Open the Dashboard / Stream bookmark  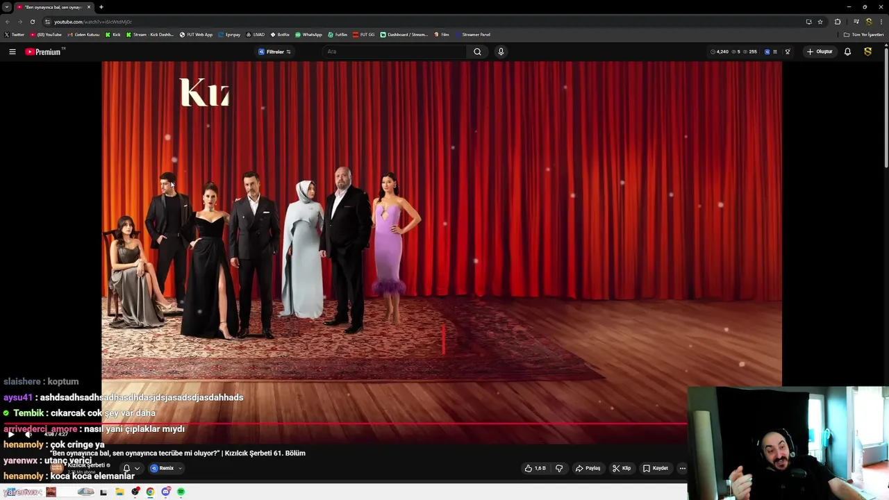pyautogui.click(x=404, y=35)
